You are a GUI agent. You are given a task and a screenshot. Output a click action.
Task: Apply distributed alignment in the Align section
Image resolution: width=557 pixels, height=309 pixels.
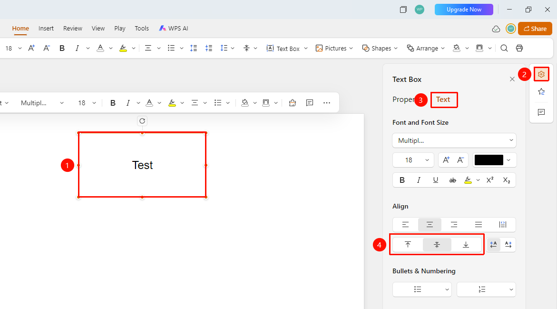click(x=503, y=225)
